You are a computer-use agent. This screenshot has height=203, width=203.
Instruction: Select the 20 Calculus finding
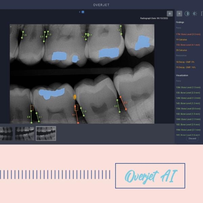click(181, 50)
